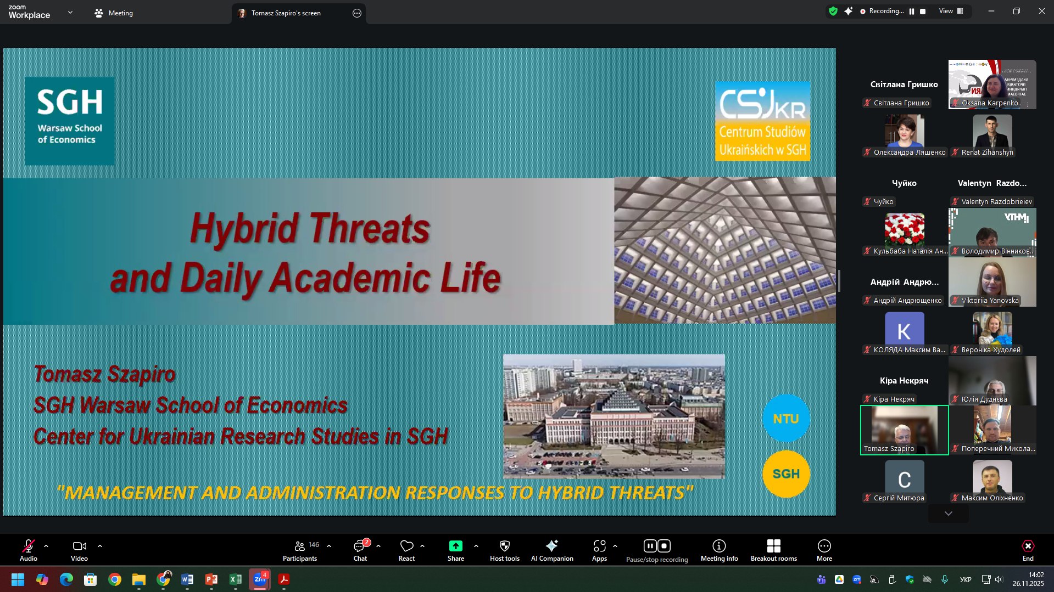Open File Explorer from the taskbar
The image size is (1054, 592).
click(139, 579)
